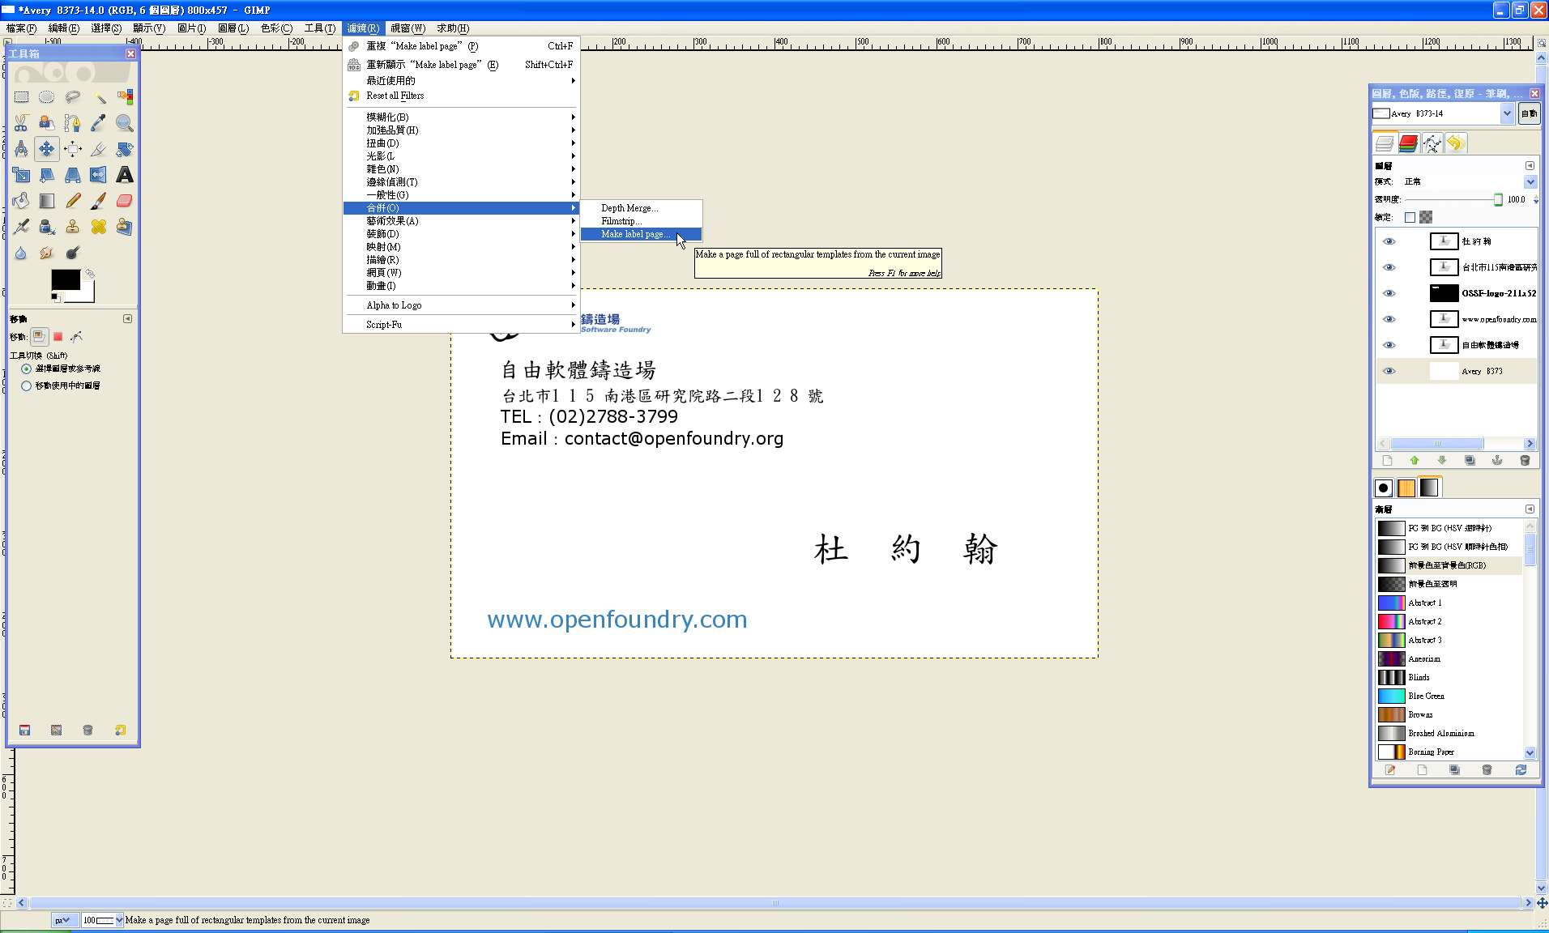Select the Abstract 1 gradient
1549x933 pixels.
[x=1449, y=603]
